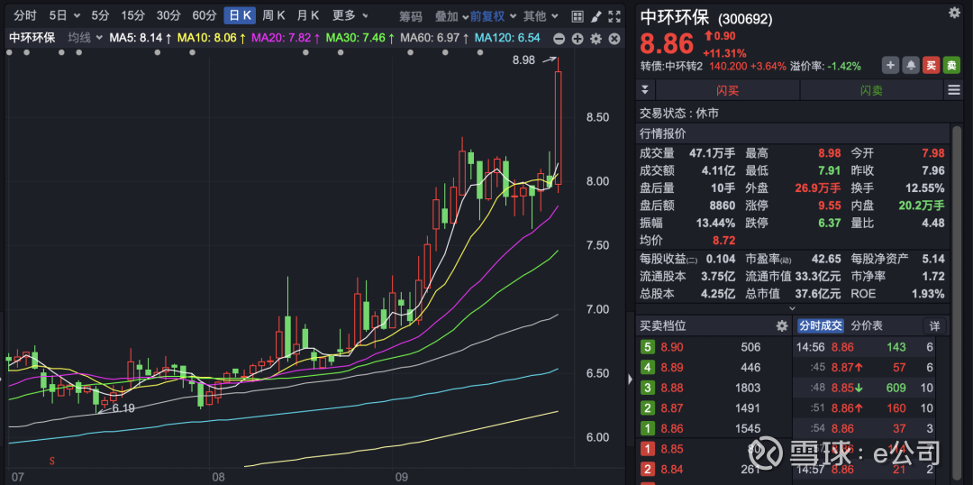
Task: Click the buy level 1 badge
Action: coord(648,449)
